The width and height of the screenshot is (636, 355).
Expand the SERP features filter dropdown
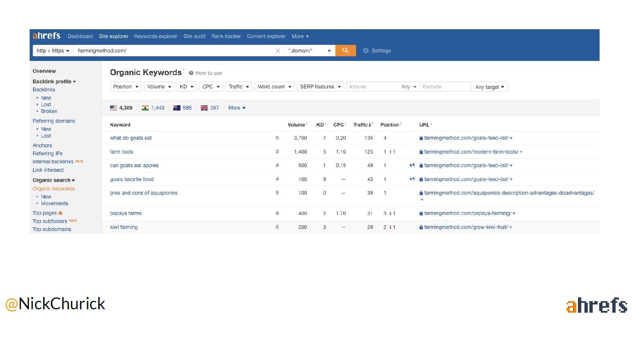click(320, 87)
